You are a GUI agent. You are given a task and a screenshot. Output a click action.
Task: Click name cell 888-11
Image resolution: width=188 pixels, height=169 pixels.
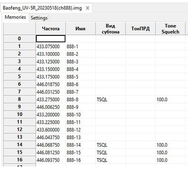tap(80, 122)
